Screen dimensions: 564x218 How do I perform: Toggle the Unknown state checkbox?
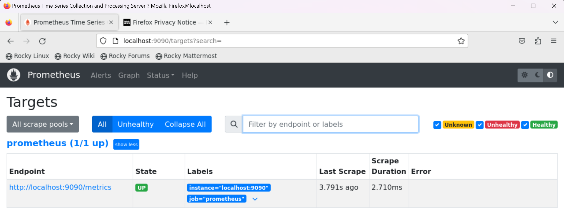437,125
